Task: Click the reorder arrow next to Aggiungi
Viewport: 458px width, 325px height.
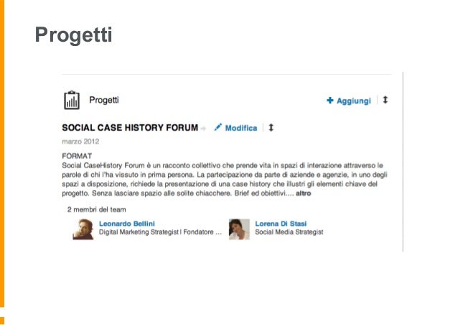Action: (385, 100)
